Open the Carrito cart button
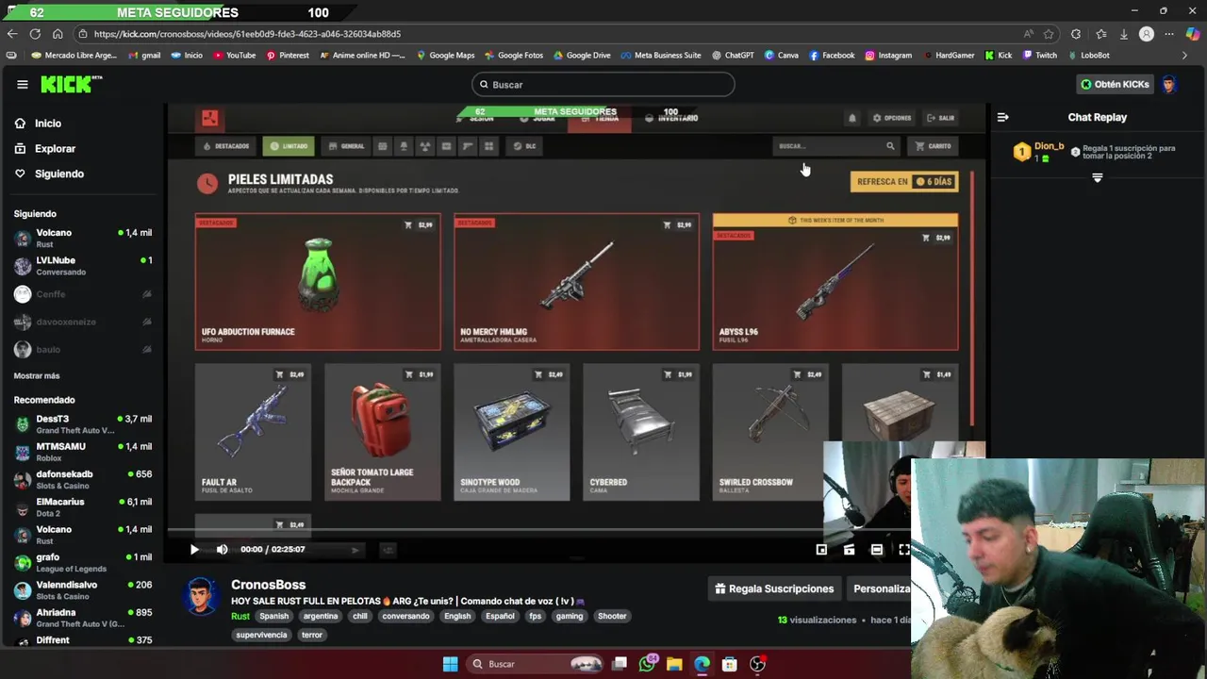The image size is (1207, 679). [934, 146]
